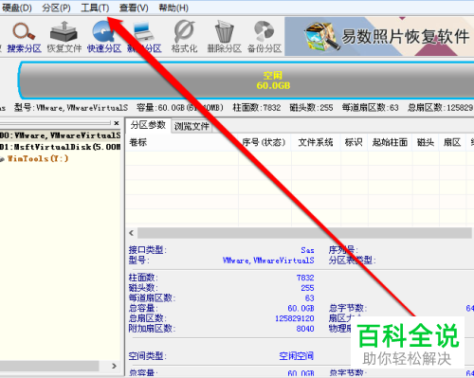
Task: Click the 每道扇区数 value 63
Action: pyautogui.click(x=310, y=298)
